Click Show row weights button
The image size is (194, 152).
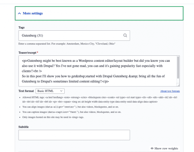[164, 148]
